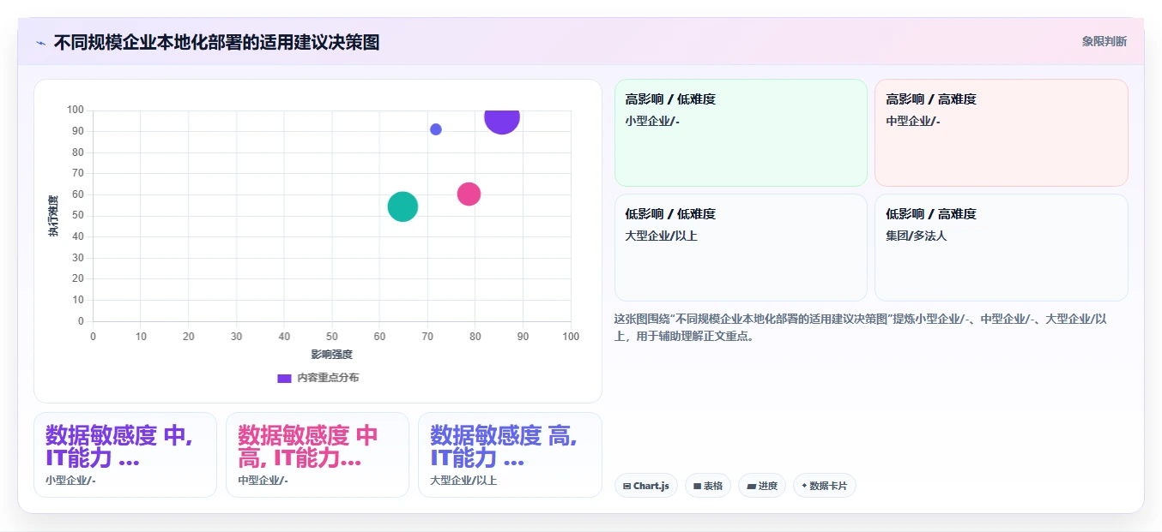Viewport: 1162px width, 532px height.
Task: Toggle the 内容重点分布 legend color swatch
Action: [x=284, y=378]
